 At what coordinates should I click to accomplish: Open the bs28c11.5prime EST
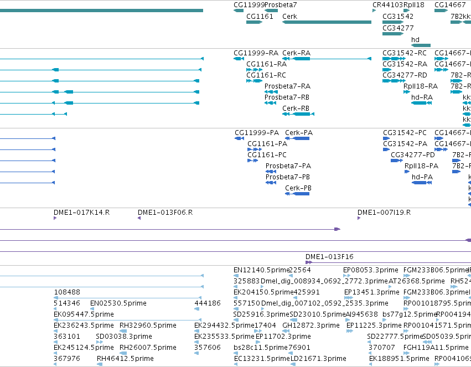(236, 354)
